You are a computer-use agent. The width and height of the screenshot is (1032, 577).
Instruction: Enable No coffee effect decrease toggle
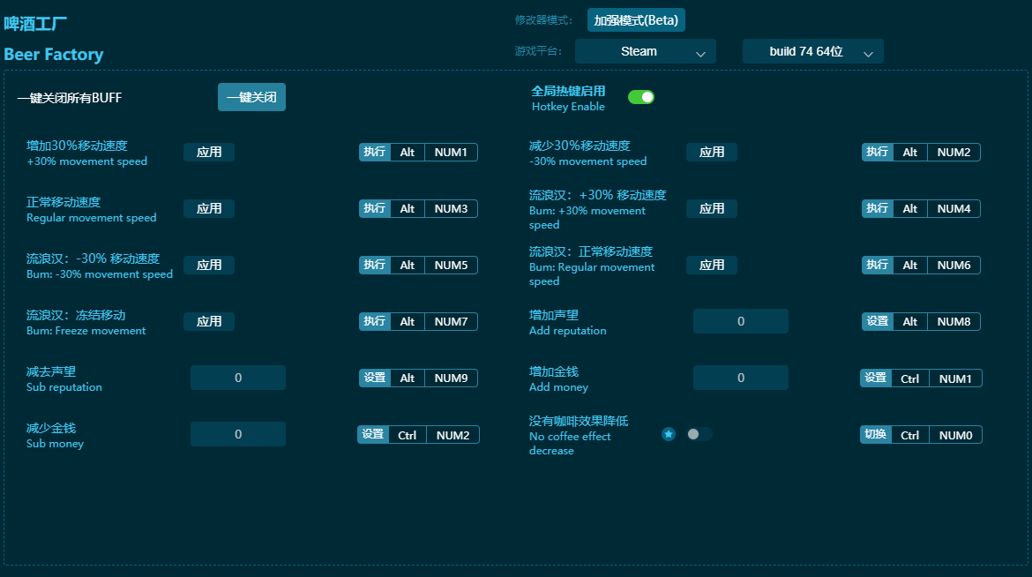point(699,434)
